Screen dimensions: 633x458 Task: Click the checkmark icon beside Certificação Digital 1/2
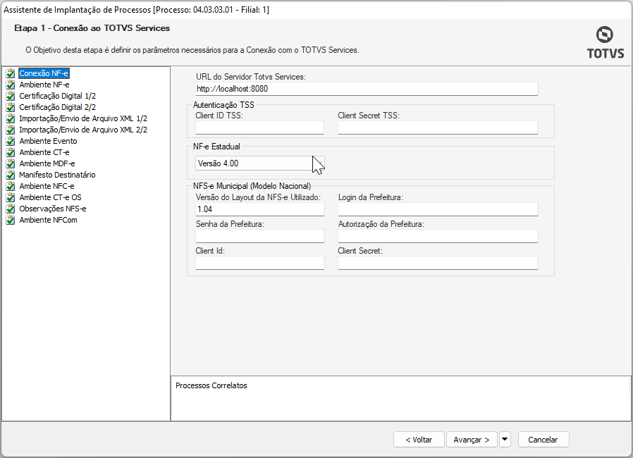[11, 96]
